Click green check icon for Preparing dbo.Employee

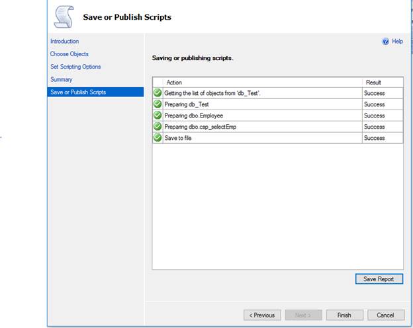[x=158, y=115]
